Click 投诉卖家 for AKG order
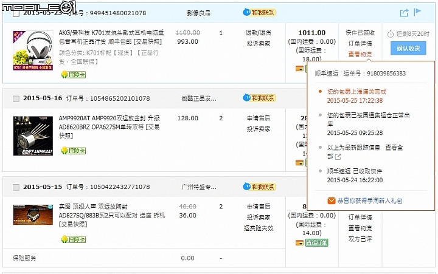Viewport: 438px width, 274px height. pos(259,44)
